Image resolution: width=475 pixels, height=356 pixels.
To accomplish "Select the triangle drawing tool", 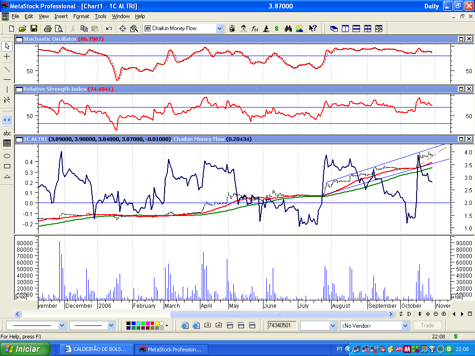I will (x=7, y=177).
